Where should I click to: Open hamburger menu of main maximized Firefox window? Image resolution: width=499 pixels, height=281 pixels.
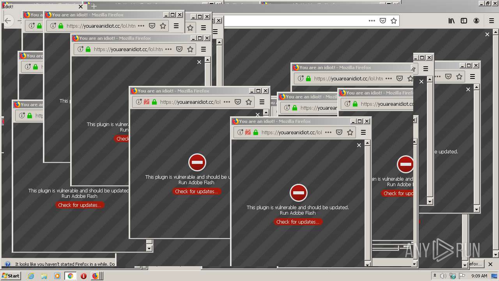492,21
